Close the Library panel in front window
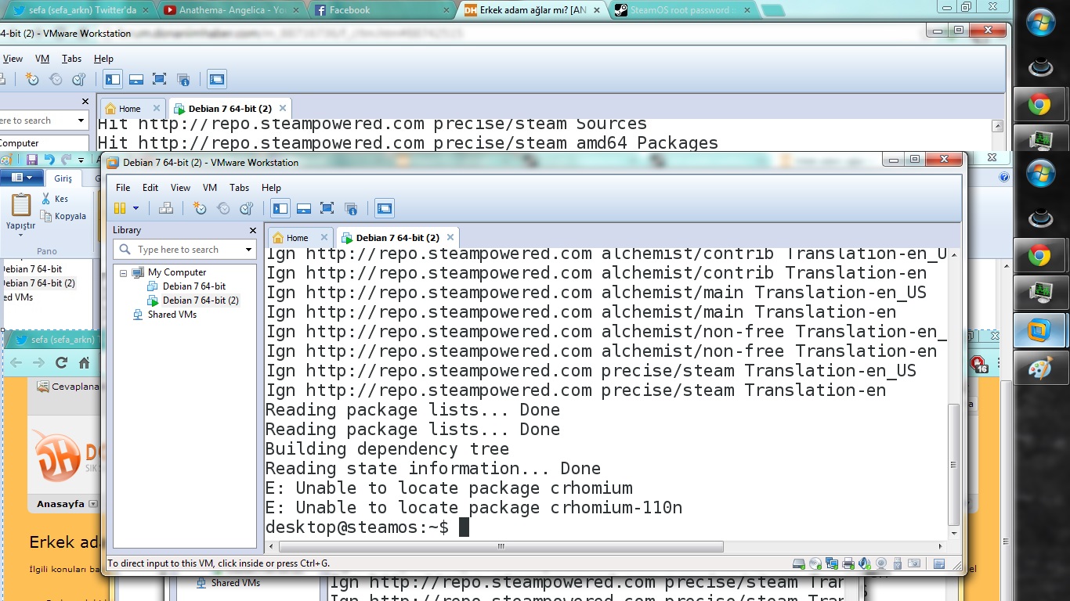Viewport: 1070px width, 601px height. [x=252, y=230]
